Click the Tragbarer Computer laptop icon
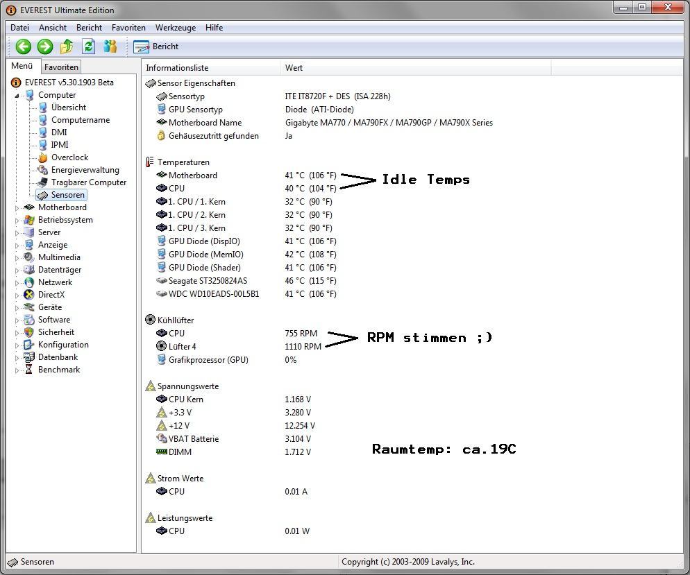690x575 pixels. coord(42,182)
